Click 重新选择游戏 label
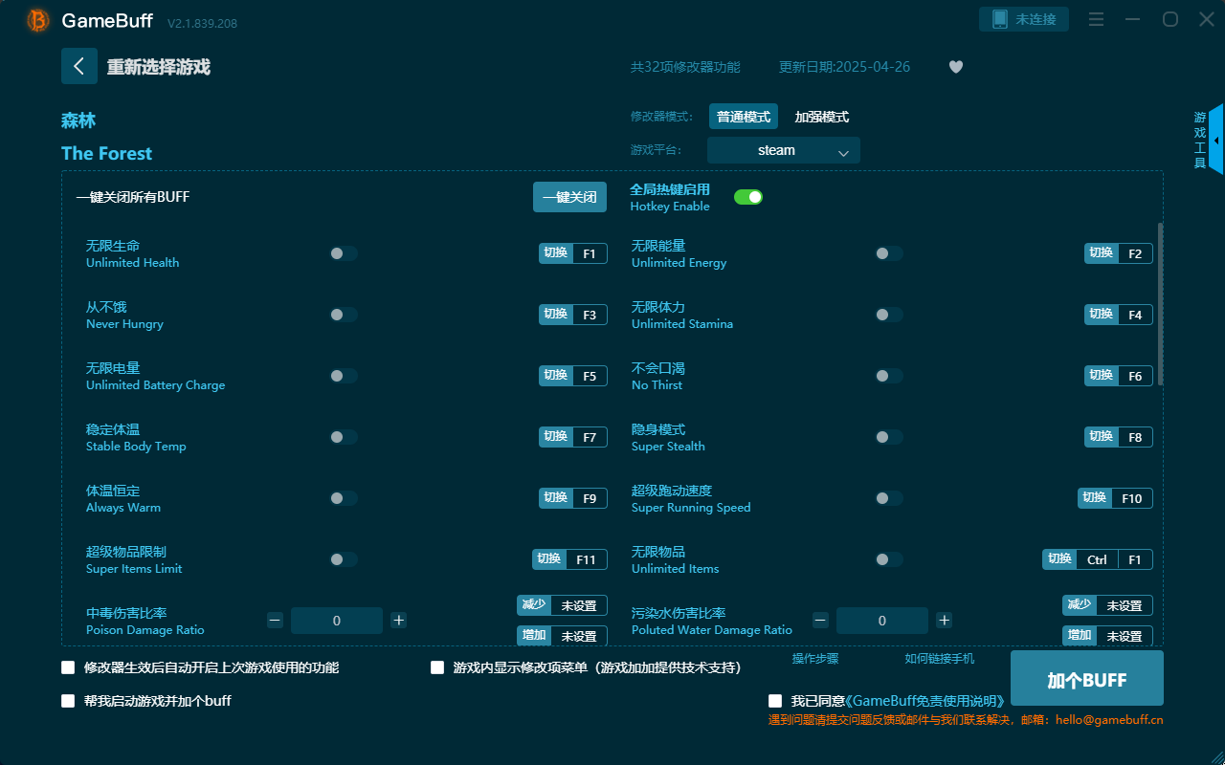Viewport: 1225px width, 765px height. (159, 67)
